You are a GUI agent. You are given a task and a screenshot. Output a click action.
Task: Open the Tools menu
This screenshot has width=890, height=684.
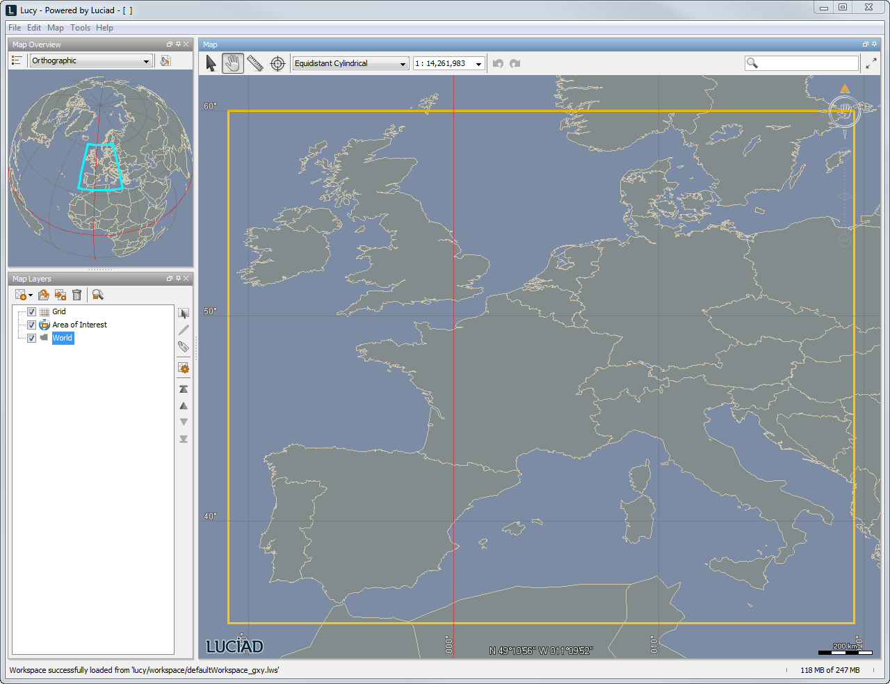tap(80, 28)
